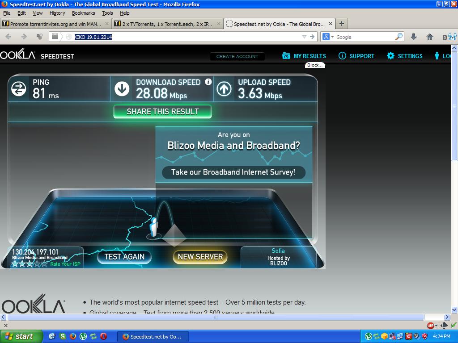Launch uTorrent from the quick launch bar

(x=83, y=336)
